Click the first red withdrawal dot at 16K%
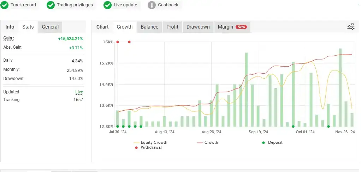This screenshot has height=172, width=361. click(118, 42)
